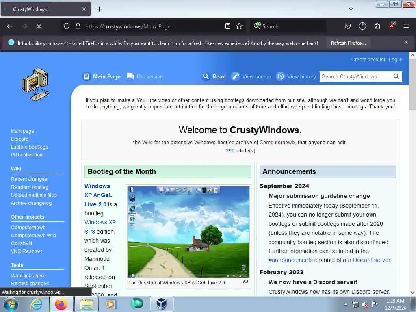Open Discord sidebar link
This screenshot has width=416, height=312.
coord(19,139)
